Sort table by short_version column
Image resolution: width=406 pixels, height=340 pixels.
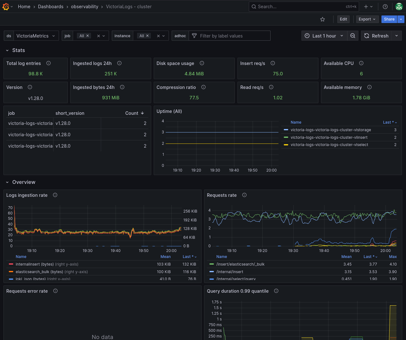point(70,113)
